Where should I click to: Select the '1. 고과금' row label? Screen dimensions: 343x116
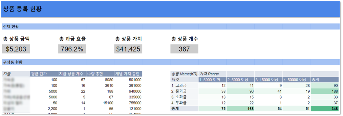click(184, 85)
